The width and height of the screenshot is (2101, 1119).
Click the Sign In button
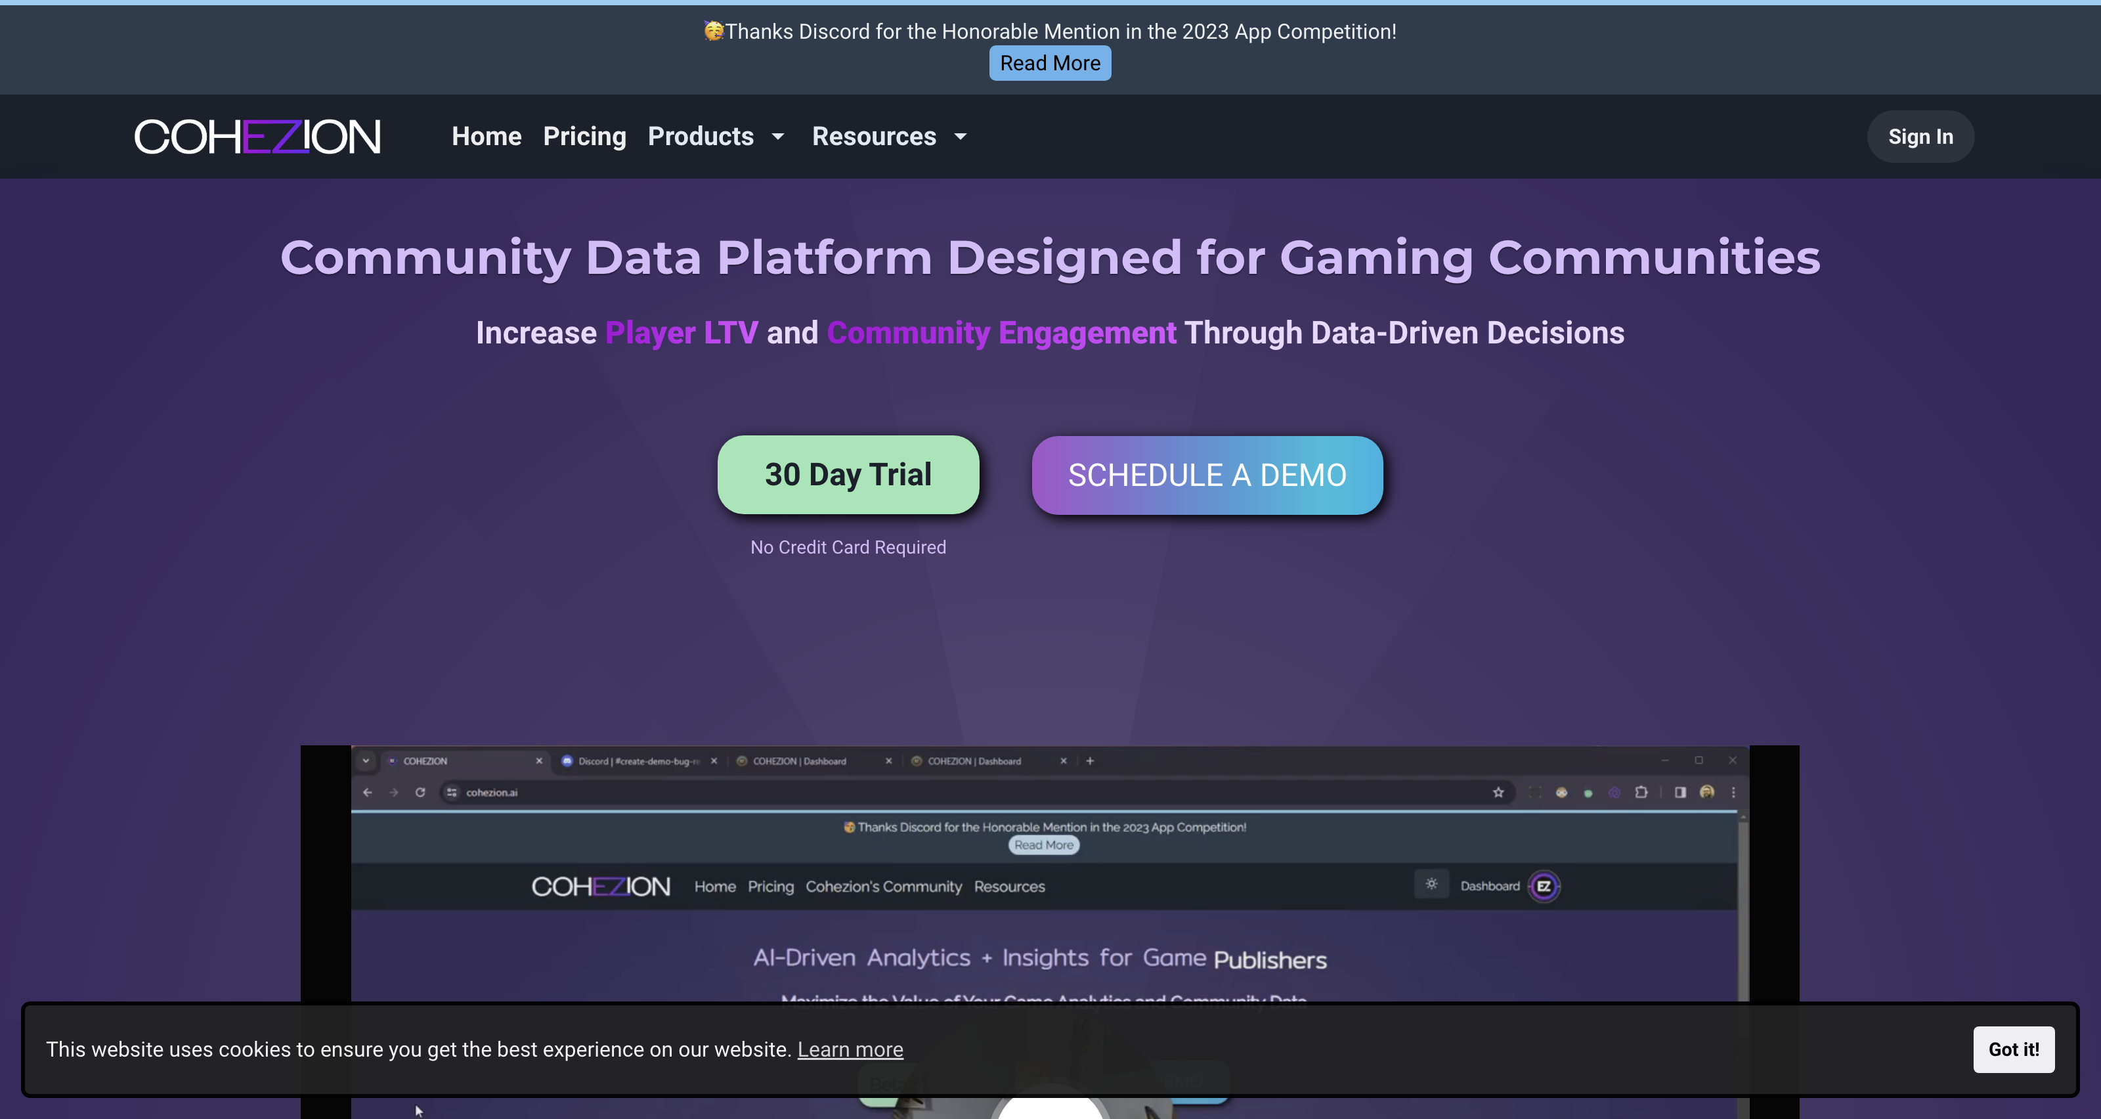coord(1920,136)
